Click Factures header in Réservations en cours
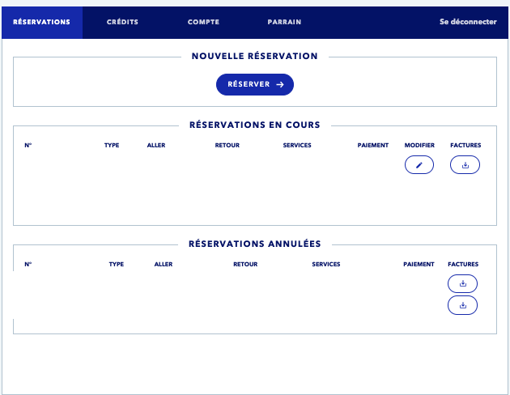The image size is (510, 395). coord(465,146)
